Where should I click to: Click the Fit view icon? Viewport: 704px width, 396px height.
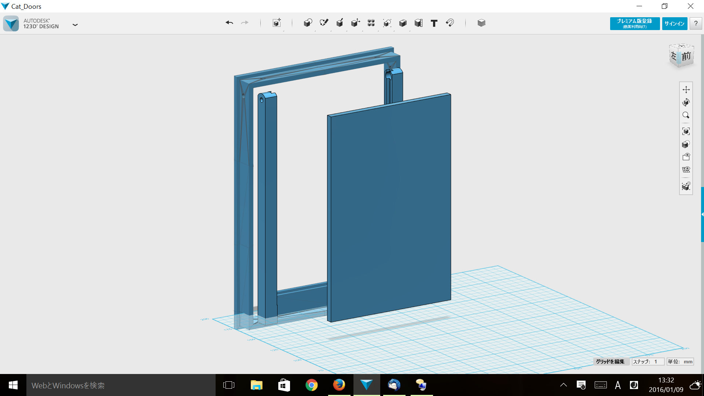[686, 131]
